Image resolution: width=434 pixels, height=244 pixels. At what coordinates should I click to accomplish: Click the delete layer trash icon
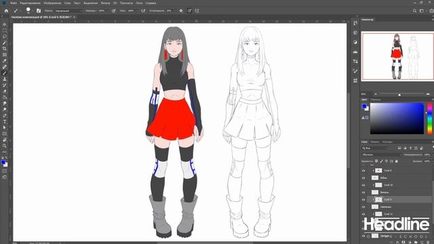[x=428, y=243]
